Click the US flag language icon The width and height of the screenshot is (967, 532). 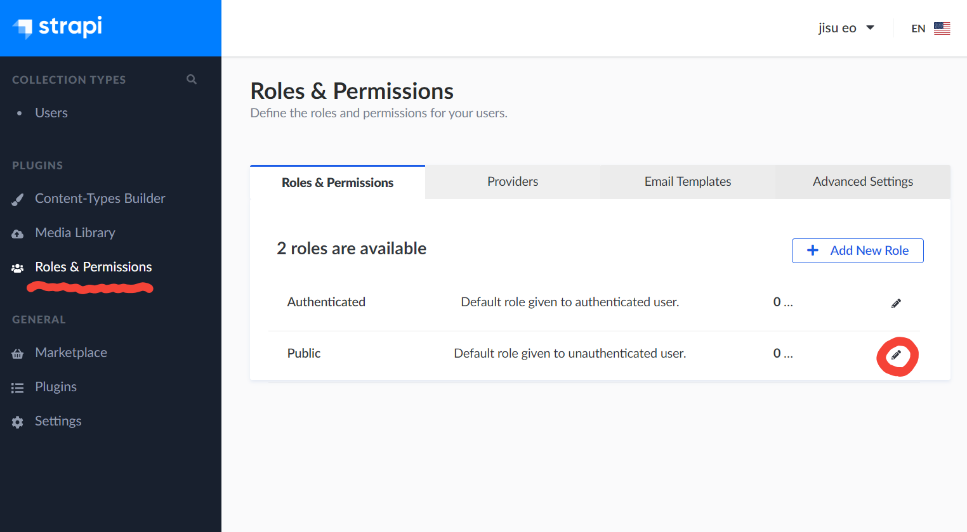[942, 29]
